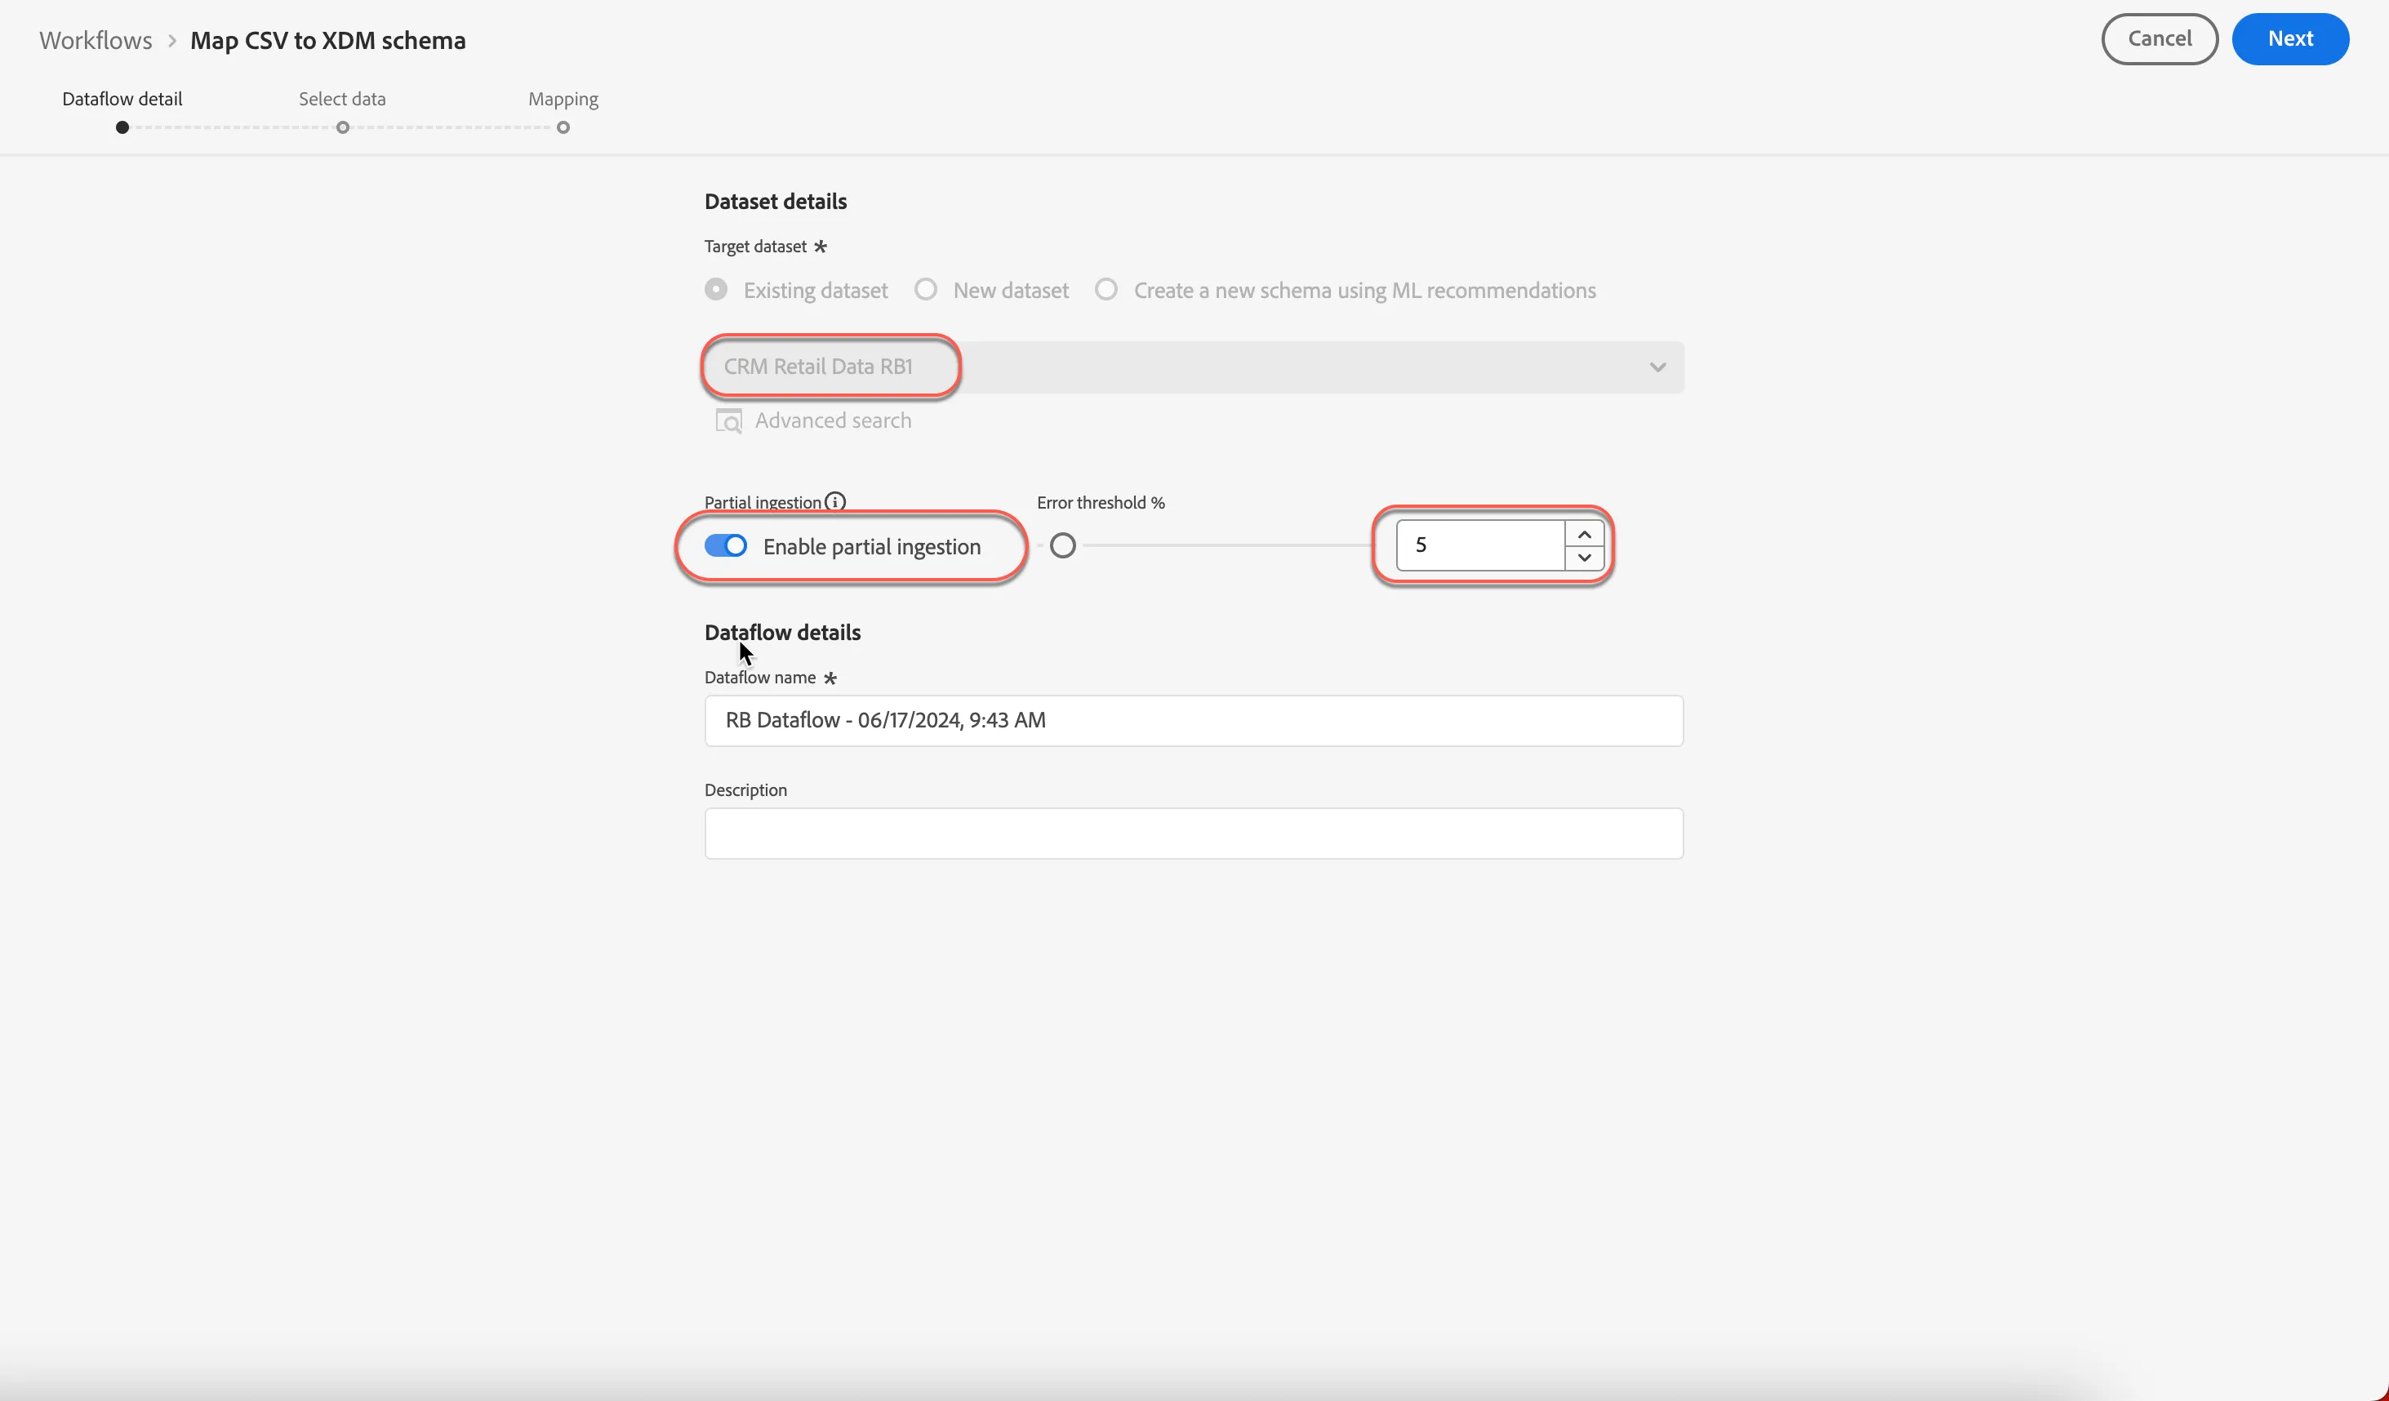Click the Dataflow details heading
This screenshot has width=2389, height=1401.
point(782,632)
